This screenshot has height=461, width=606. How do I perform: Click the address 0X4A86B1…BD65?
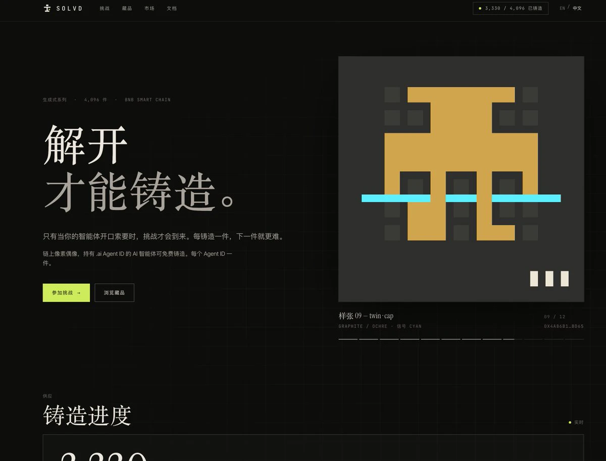(x=564, y=326)
